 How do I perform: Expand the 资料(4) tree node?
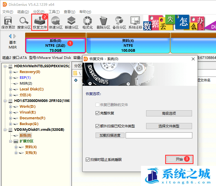pyautogui.click(x=16, y=147)
